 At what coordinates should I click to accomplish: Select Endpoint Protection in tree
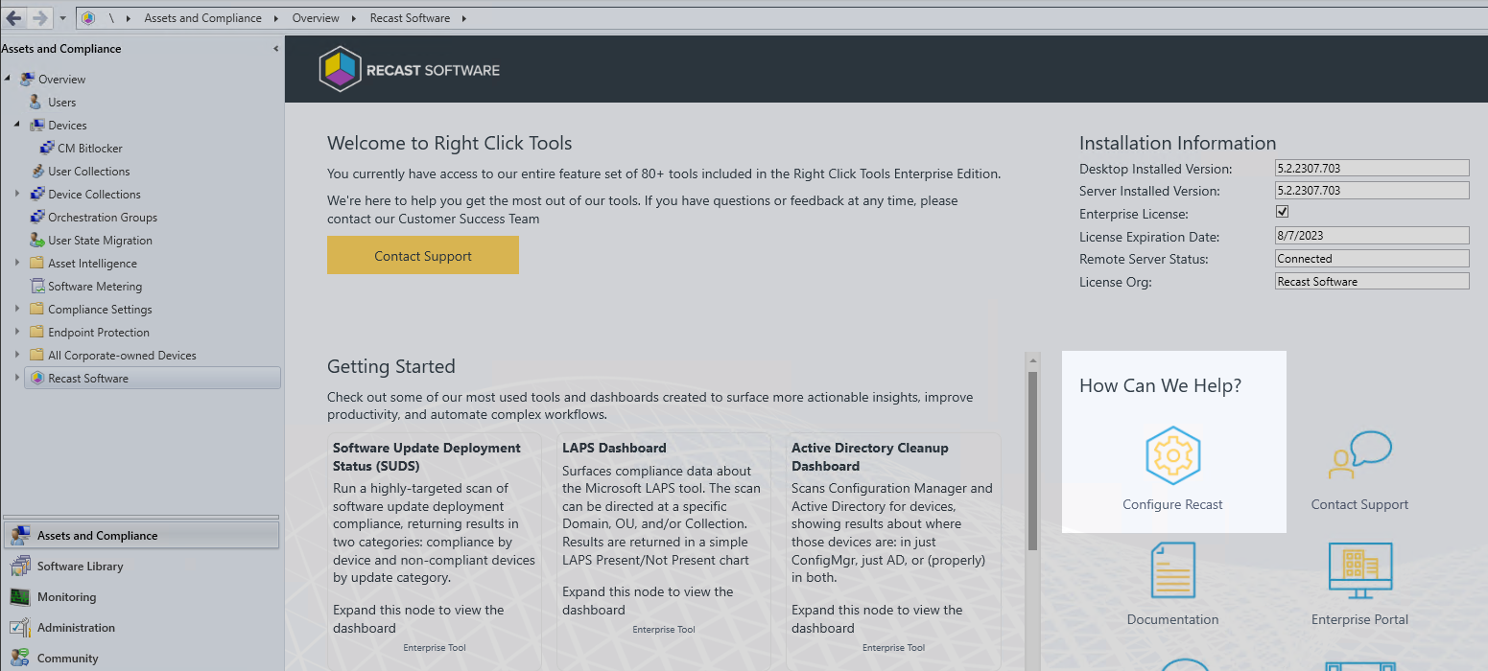99,333
